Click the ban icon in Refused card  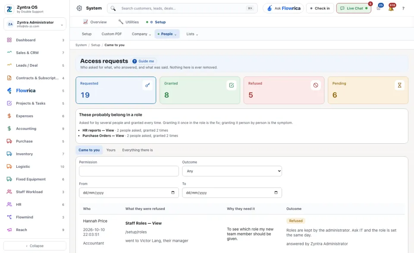click(x=316, y=85)
